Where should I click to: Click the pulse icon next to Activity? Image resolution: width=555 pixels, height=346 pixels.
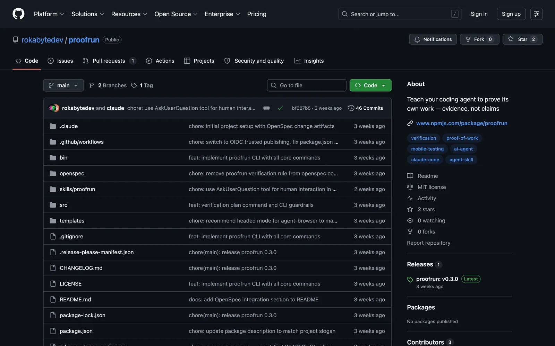point(410,198)
